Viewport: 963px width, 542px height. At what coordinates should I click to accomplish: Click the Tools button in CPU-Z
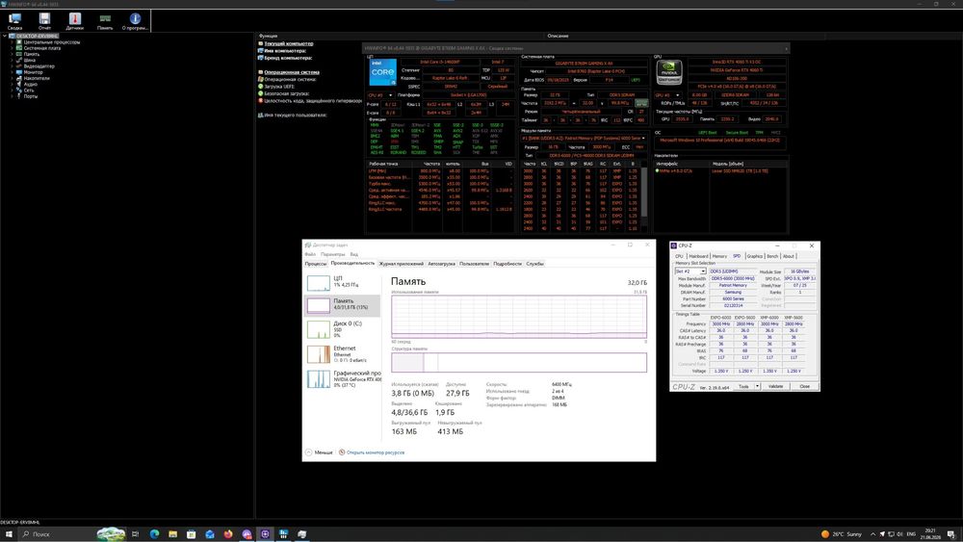743,386
